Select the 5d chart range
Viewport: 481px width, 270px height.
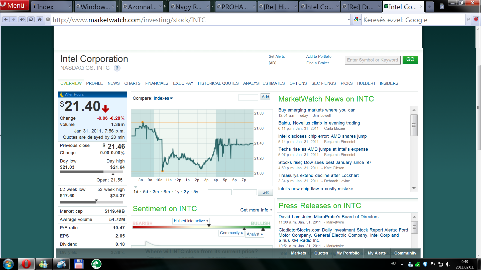click(145, 192)
